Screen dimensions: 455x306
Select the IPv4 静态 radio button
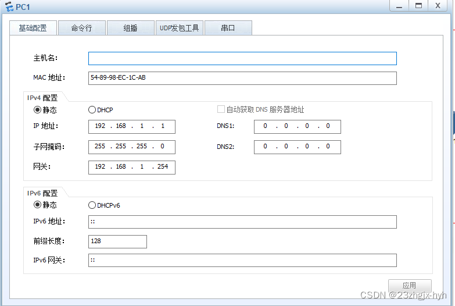pyautogui.click(x=37, y=109)
